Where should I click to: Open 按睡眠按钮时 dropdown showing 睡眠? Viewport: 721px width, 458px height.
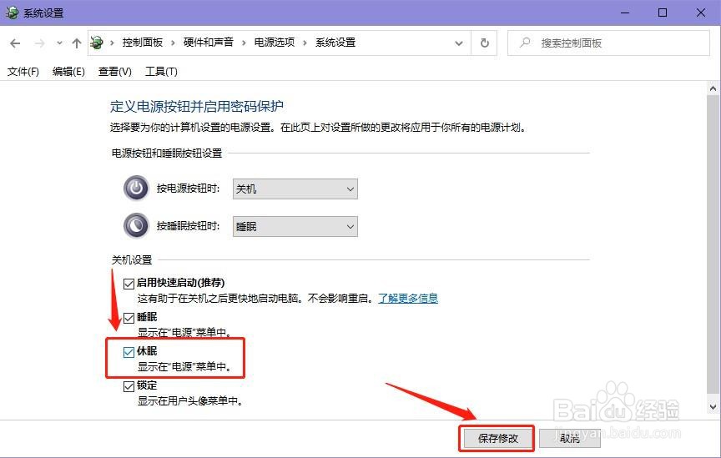point(295,227)
